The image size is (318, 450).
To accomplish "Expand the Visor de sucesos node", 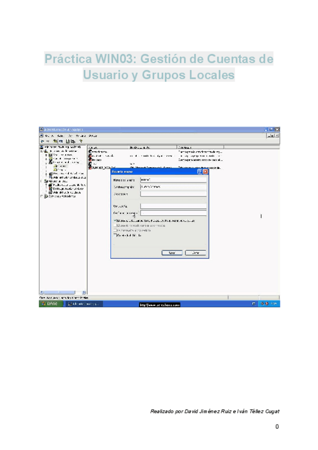I will 46,155.
